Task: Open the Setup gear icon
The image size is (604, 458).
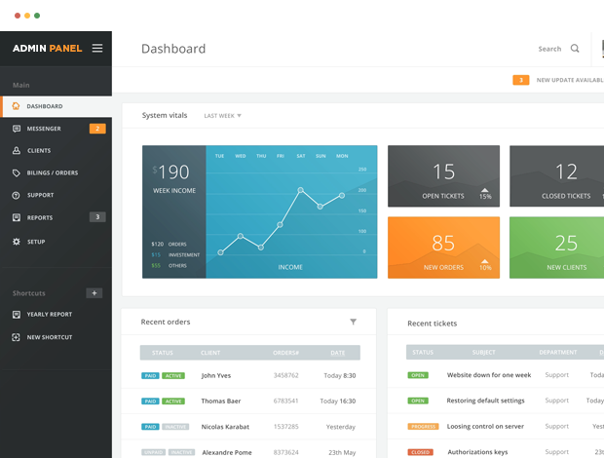Action: (x=16, y=242)
